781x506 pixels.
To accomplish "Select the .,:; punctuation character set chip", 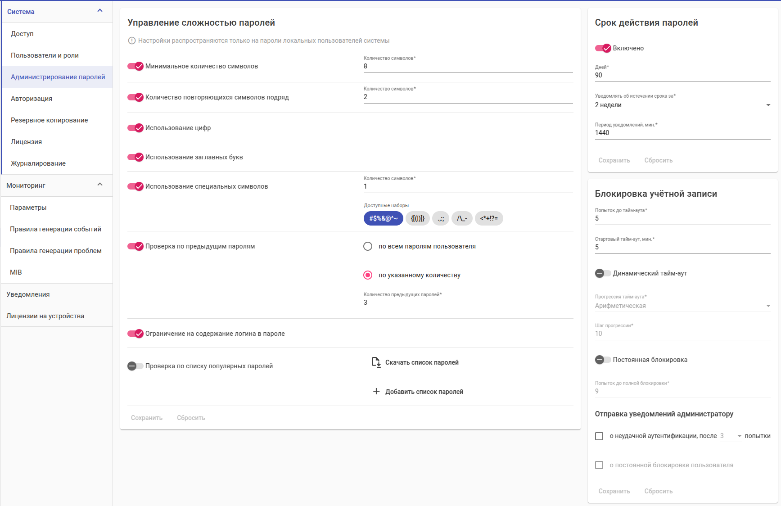I will [x=441, y=218].
